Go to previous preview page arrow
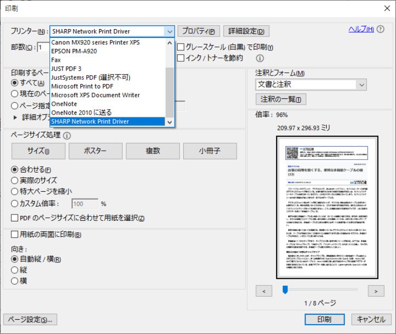Image resolution: width=396 pixels, height=334 pixels. tap(264, 291)
